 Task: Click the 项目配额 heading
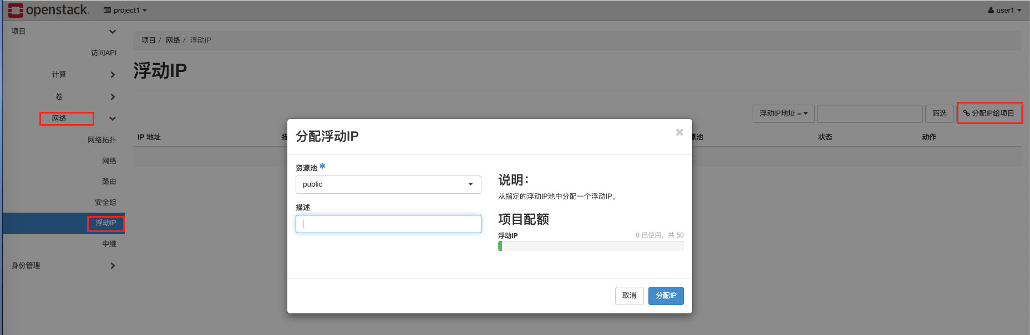(524, 219)
